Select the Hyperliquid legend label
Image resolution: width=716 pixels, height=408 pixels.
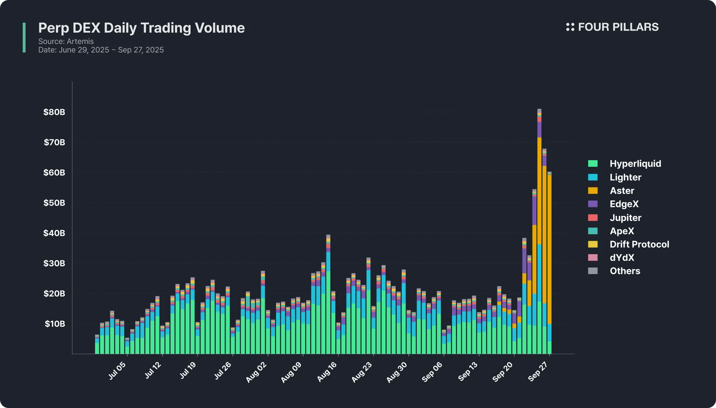coord(635,163)
